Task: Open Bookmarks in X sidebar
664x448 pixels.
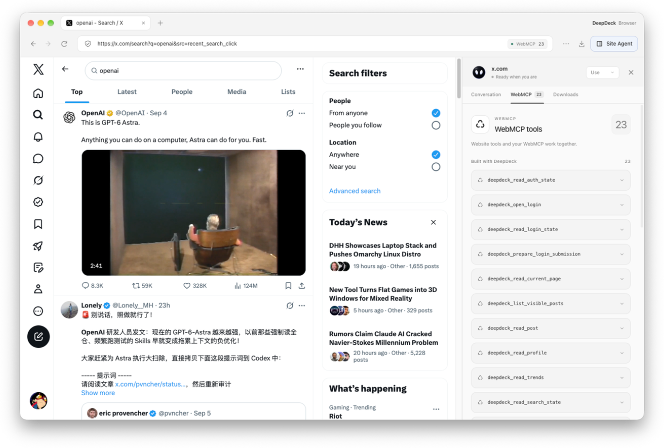Action: tap(38, 224)
